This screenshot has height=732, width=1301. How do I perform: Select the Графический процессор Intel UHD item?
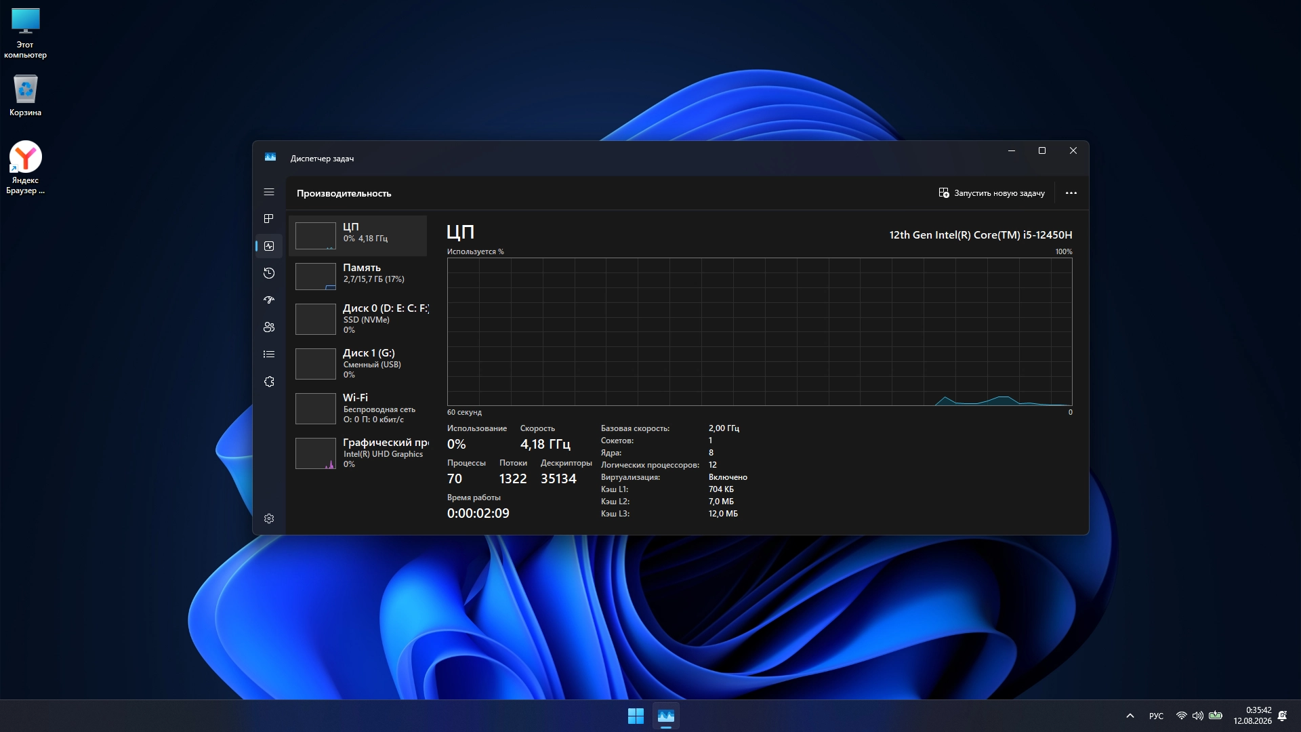358,453
